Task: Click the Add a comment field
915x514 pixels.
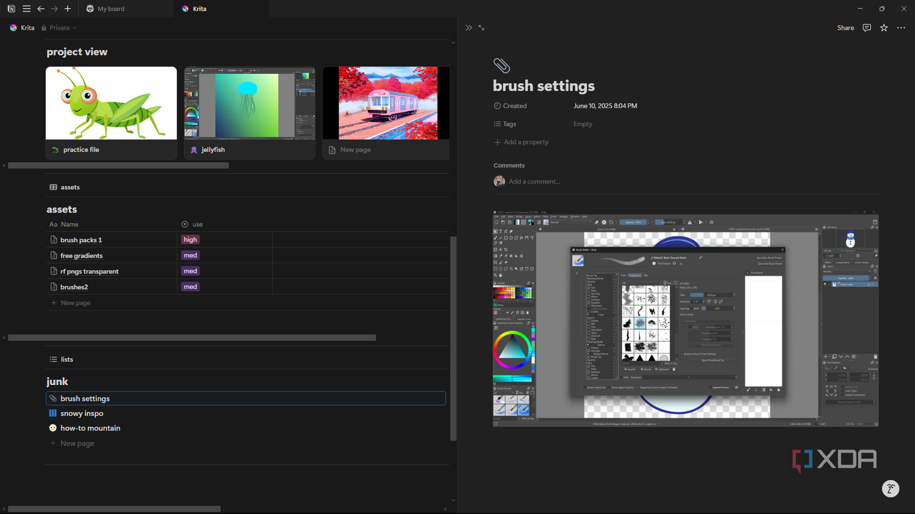Action: tap(534, 181)
